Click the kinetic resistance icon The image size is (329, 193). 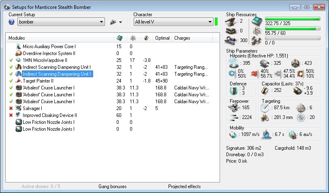point(278,74)
